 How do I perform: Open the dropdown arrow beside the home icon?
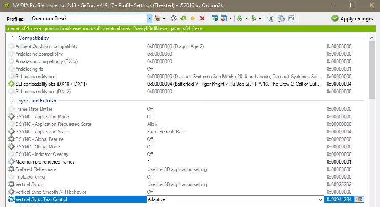(x=164, y=18)
